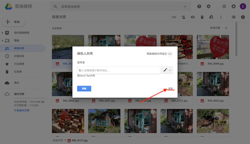Open the edit permission pencil dropdown
The image size is (250, 144).
pyautogui.click(x=167, y=70)
